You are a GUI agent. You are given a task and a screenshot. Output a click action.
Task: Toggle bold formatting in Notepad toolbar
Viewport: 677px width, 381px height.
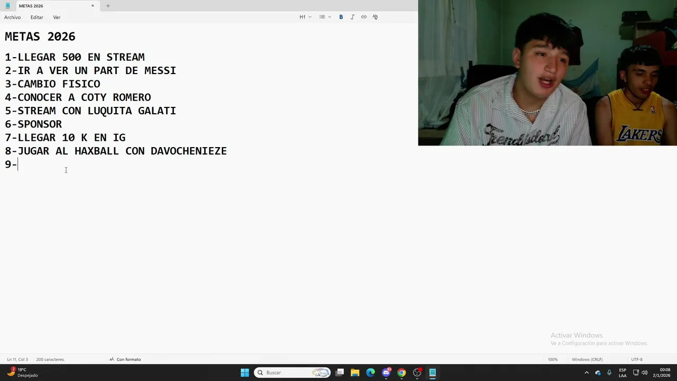pos(341,17)
